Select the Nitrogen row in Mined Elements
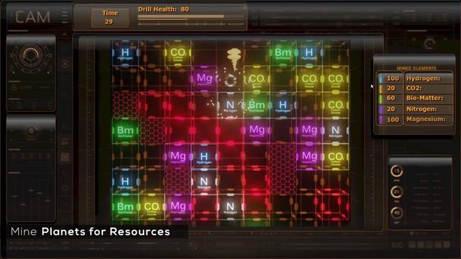 click(x=415, y=109)
